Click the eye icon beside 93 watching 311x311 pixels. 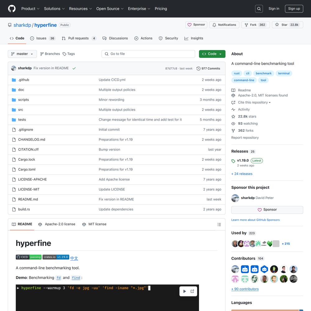(x=233, y=123)
